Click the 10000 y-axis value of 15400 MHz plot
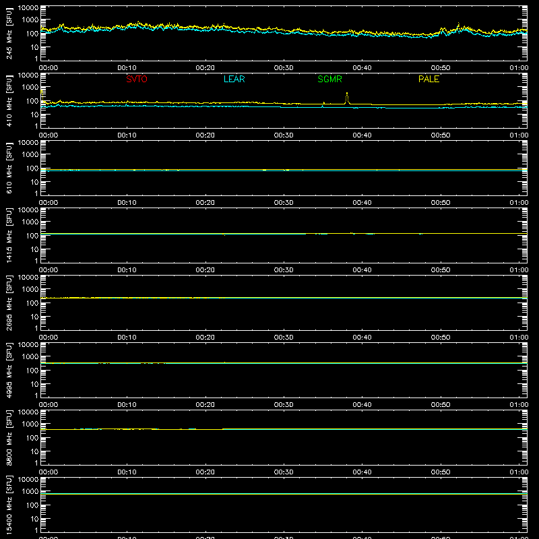 [28, 480]
